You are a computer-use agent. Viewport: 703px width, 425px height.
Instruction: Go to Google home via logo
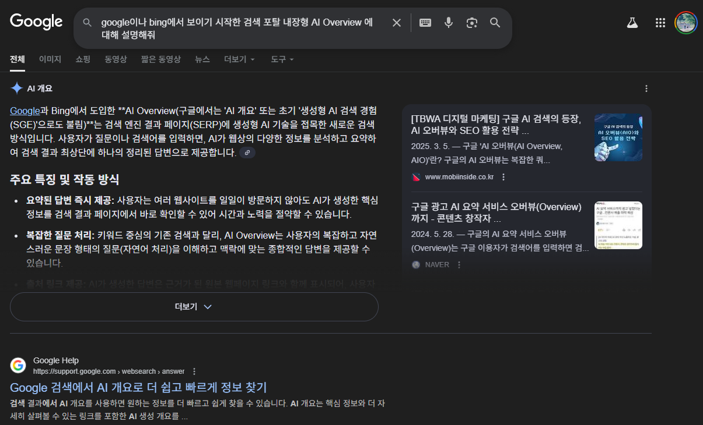click(x=36, y=22)
